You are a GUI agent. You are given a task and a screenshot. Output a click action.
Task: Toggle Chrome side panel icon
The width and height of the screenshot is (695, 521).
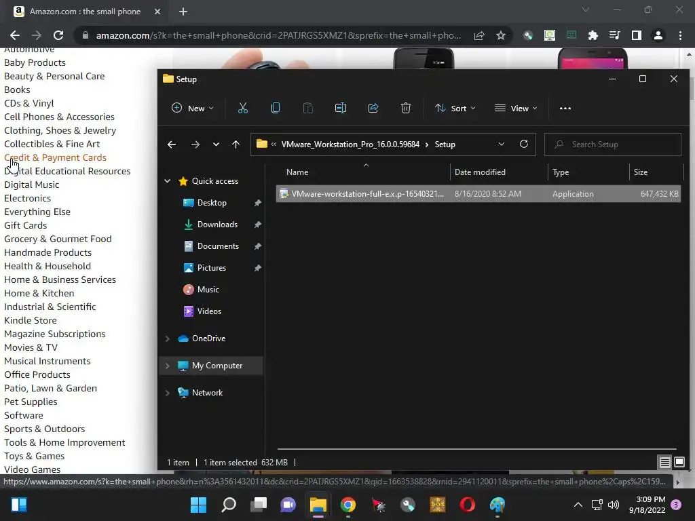point(637,35)
